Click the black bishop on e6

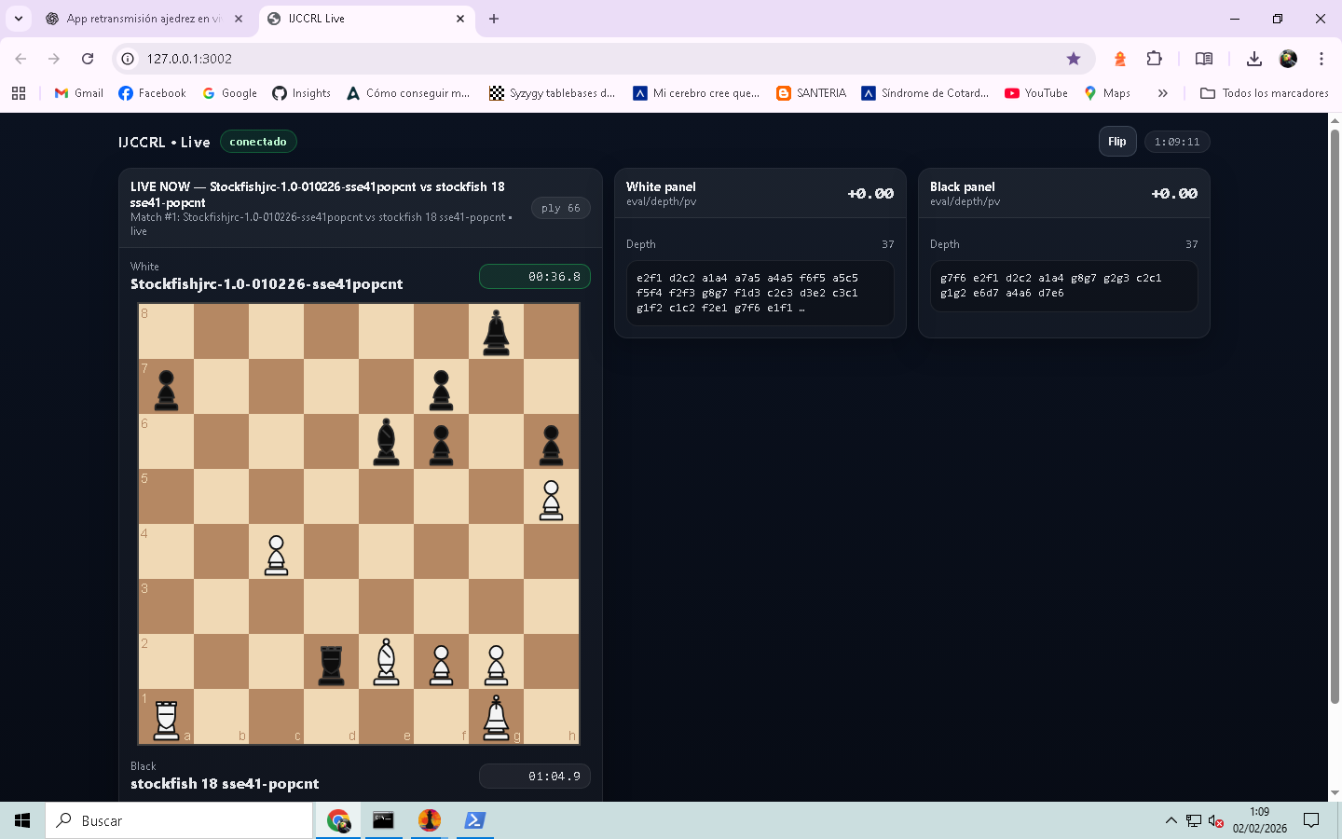(386, 443)
